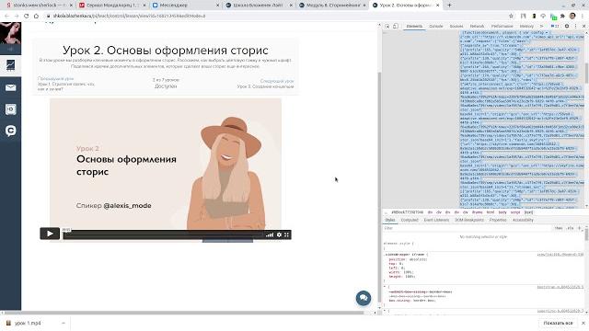589x331 pixels.
Task: Click 'Показать все' downloads button
Action: [558, 323]
